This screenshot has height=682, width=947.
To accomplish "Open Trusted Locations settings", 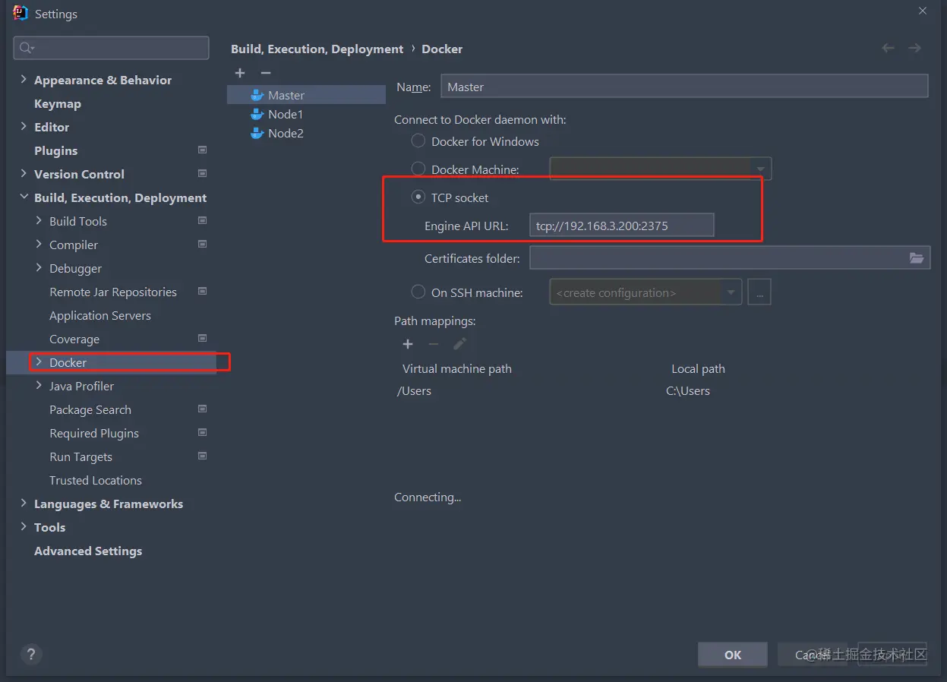I will click(x=96, y=480).
